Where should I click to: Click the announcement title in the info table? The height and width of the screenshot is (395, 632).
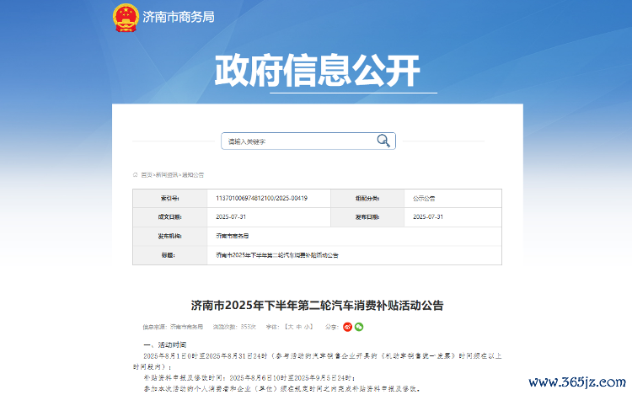click(276, 254)
